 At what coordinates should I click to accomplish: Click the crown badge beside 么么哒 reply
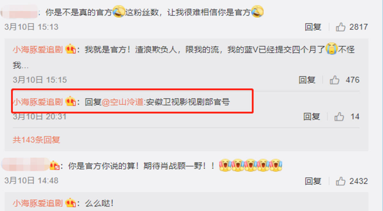point(70,203)
